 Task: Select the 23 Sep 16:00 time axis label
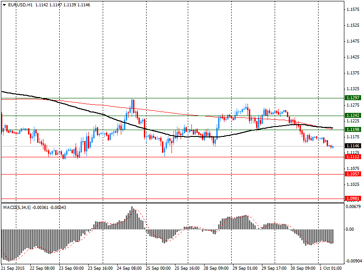[100, 268]
